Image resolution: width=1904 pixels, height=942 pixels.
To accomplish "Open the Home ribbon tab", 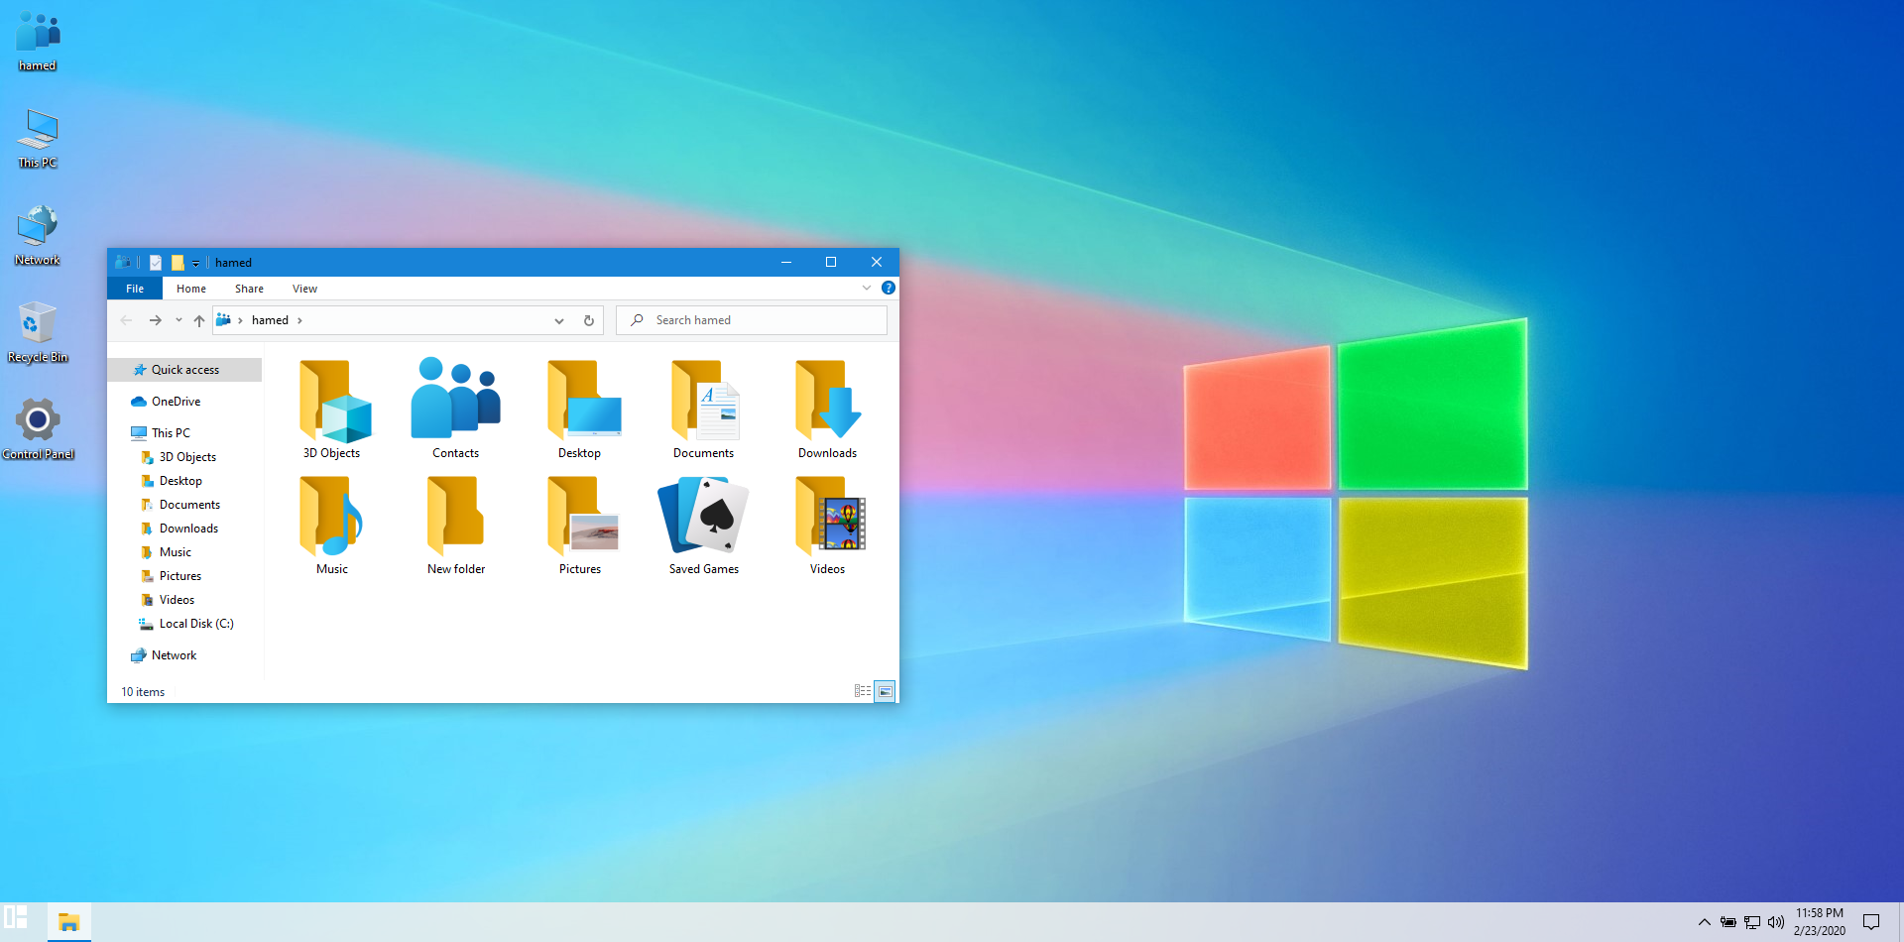I will (191, 289).
